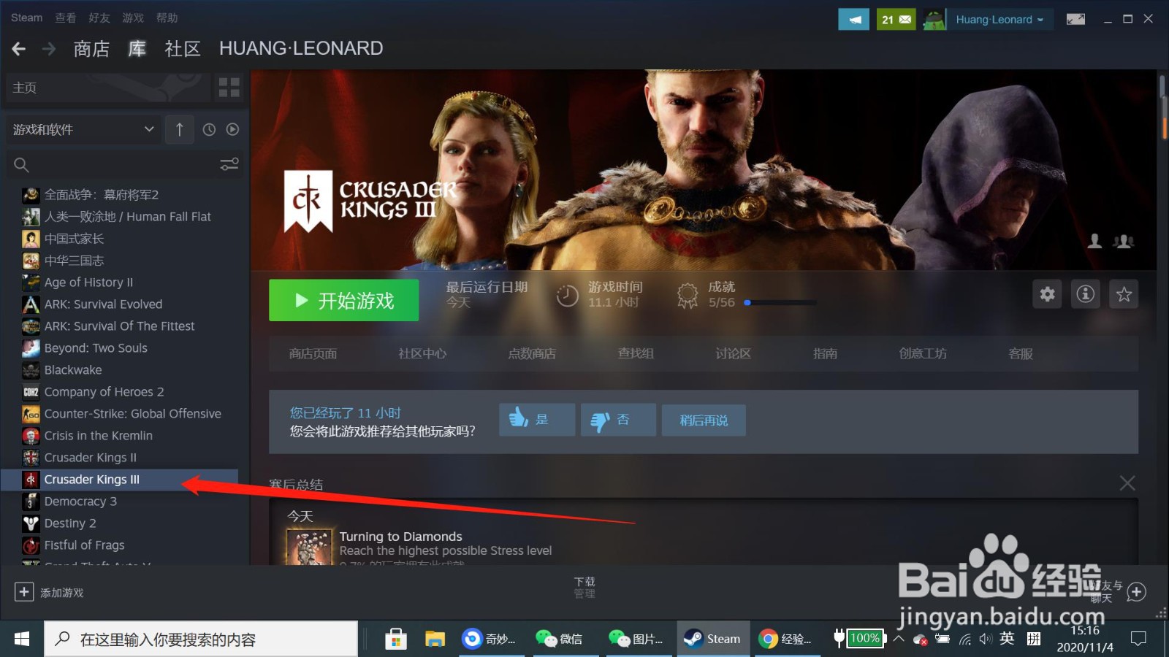Screen dimensions: 1169x657
Task: Open advanced library filter settings
Action: pos(229,164)
